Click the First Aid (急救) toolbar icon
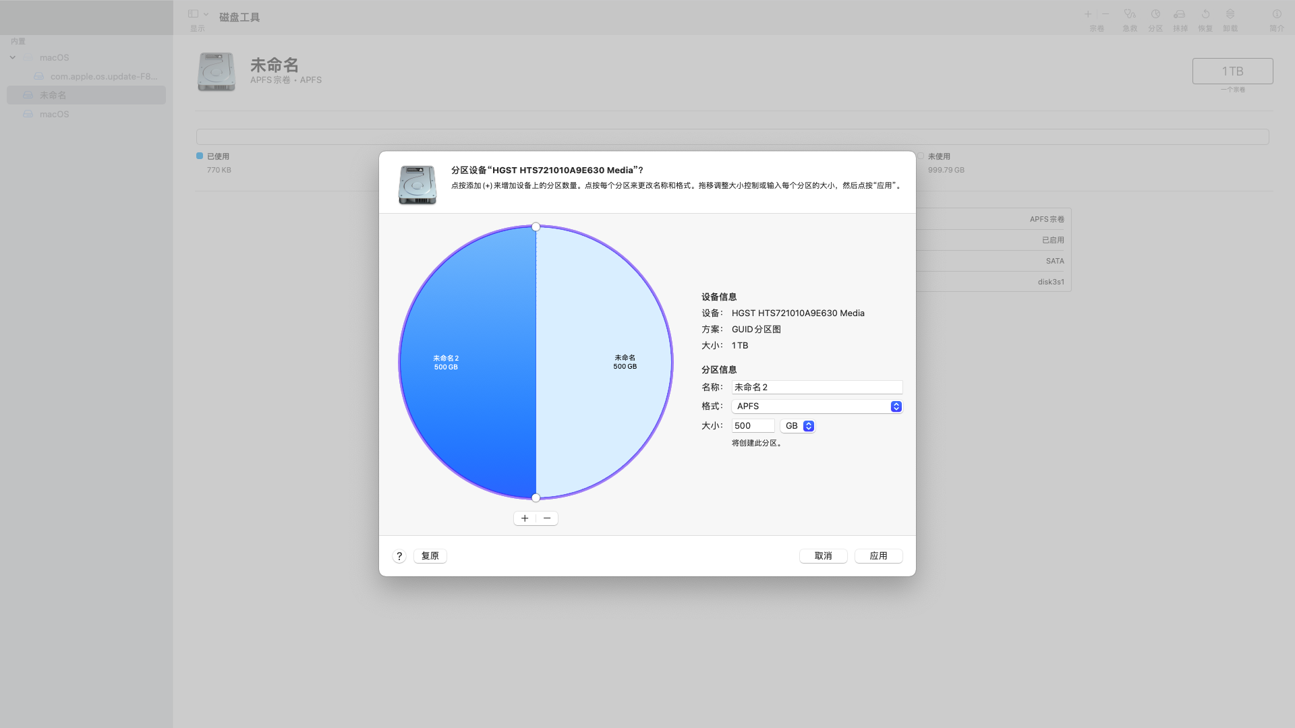 1130,14
